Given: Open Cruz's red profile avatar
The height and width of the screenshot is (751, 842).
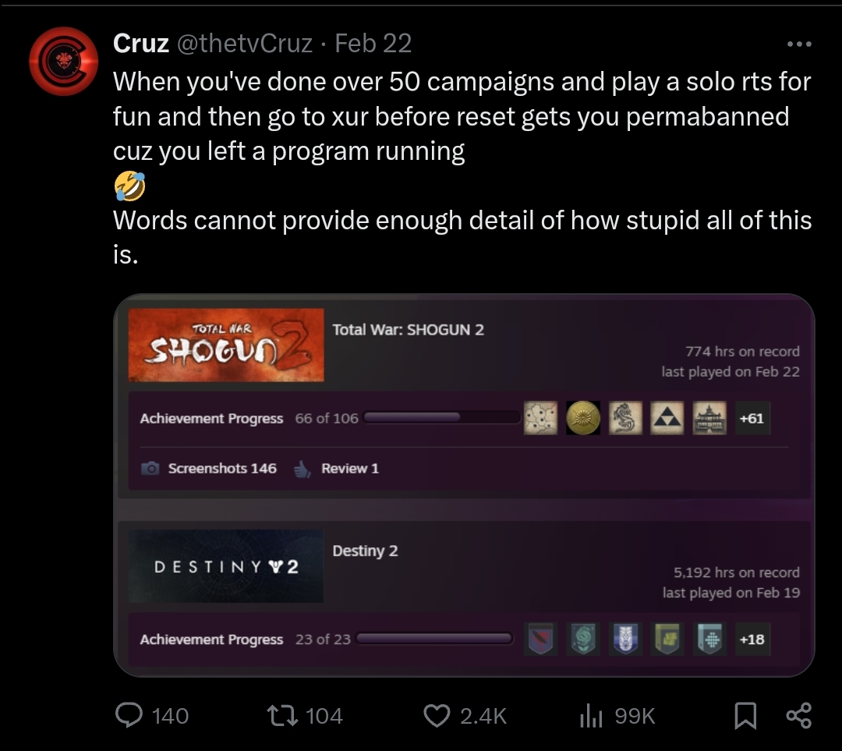Looking at the screenshot, I should click(x=63, y=61).
